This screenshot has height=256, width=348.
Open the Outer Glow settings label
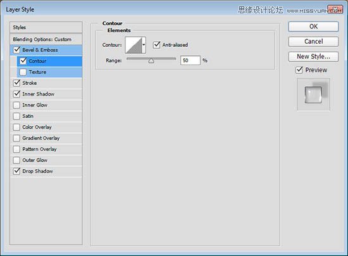35,160
